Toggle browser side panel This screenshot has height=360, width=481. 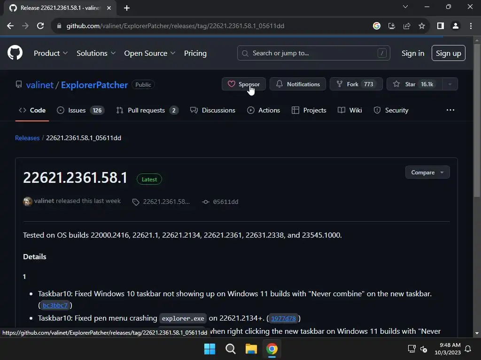[x=441, y=26]
